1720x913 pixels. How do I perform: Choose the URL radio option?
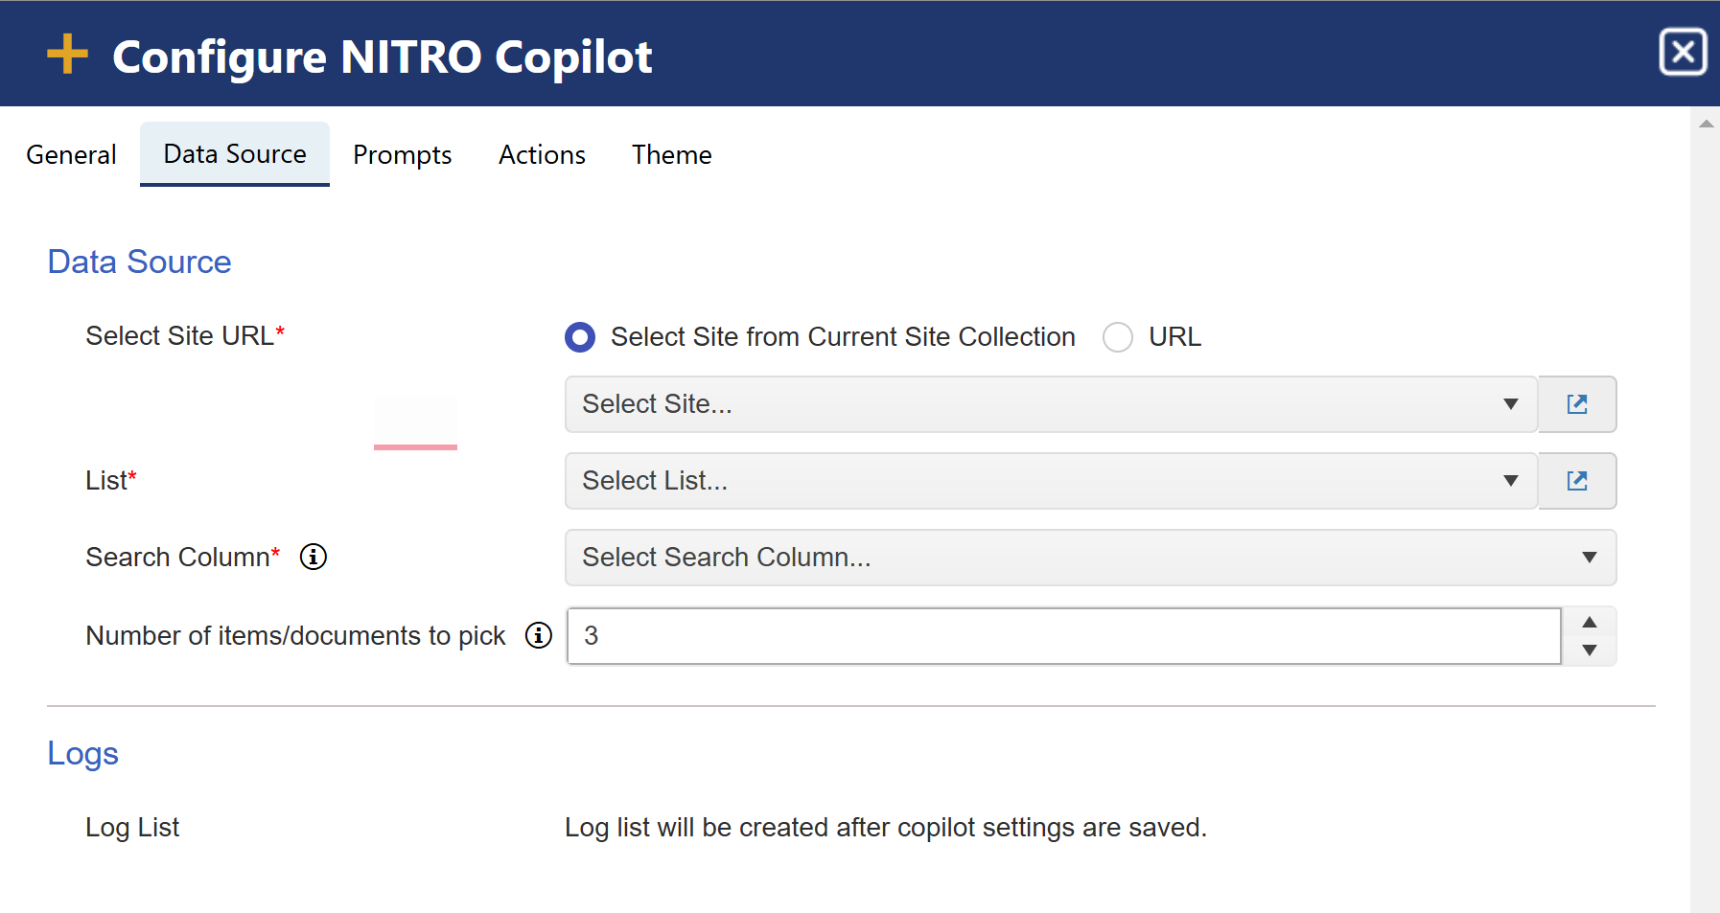pyautogui.click(x=1118, y=337)
